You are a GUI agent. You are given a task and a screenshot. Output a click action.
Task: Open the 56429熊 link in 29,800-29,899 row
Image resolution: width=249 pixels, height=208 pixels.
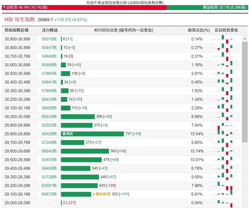pos(49,134)
